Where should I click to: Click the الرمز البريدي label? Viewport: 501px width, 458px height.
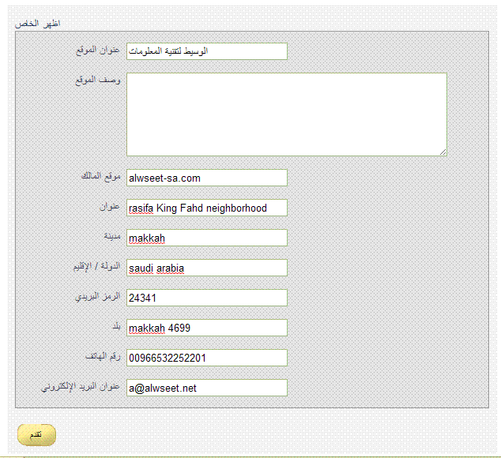click(x=98, y=296)
